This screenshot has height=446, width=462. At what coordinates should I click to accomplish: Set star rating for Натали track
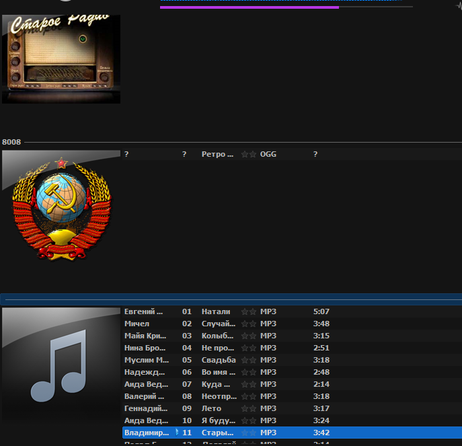point(248,311)
